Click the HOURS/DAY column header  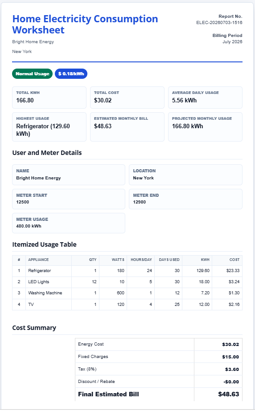[x=141, y=260]
